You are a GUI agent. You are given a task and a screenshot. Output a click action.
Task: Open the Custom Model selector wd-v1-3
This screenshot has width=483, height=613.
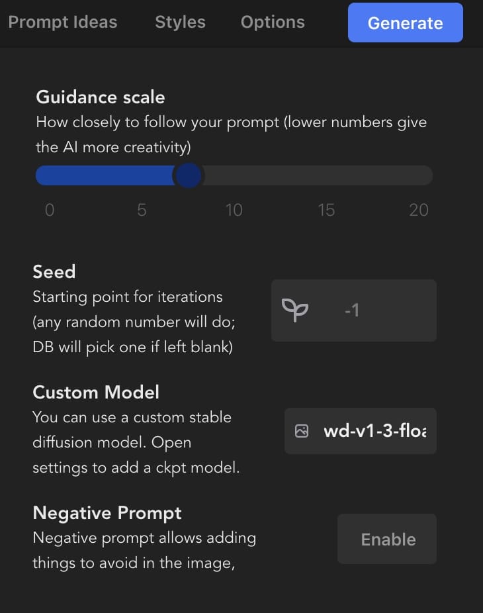pos(361,431)
